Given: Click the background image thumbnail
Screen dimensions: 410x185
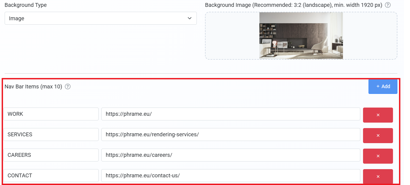Looking at the screenshot, I should (x=301, y=36).
